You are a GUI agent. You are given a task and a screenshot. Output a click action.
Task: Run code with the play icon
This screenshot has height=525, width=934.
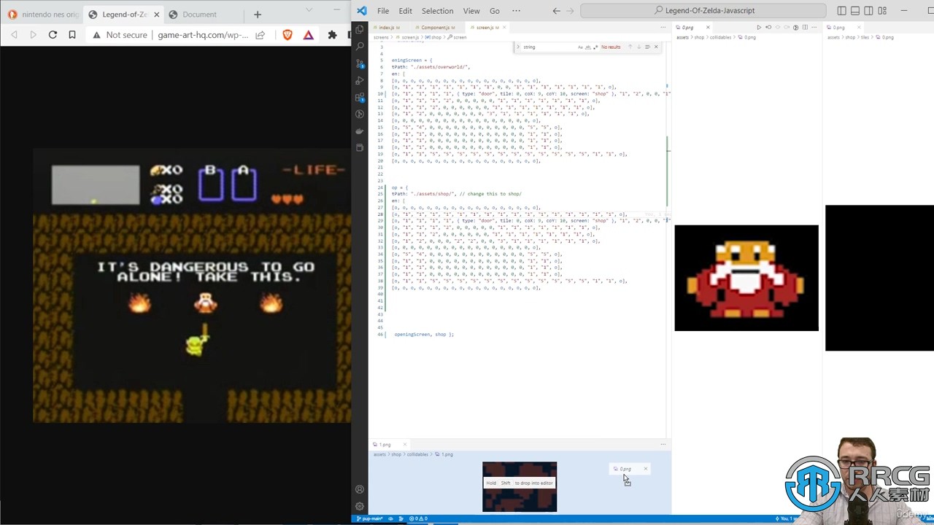[x=759, y=27]
